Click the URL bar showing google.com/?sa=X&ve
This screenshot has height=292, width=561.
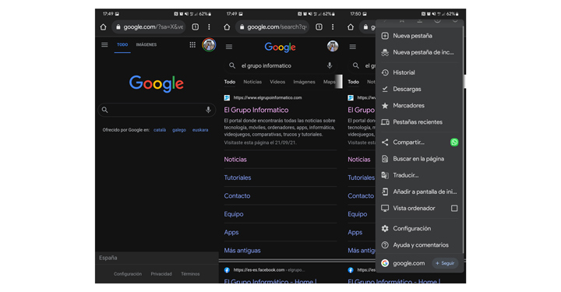(x=149, y=26)
